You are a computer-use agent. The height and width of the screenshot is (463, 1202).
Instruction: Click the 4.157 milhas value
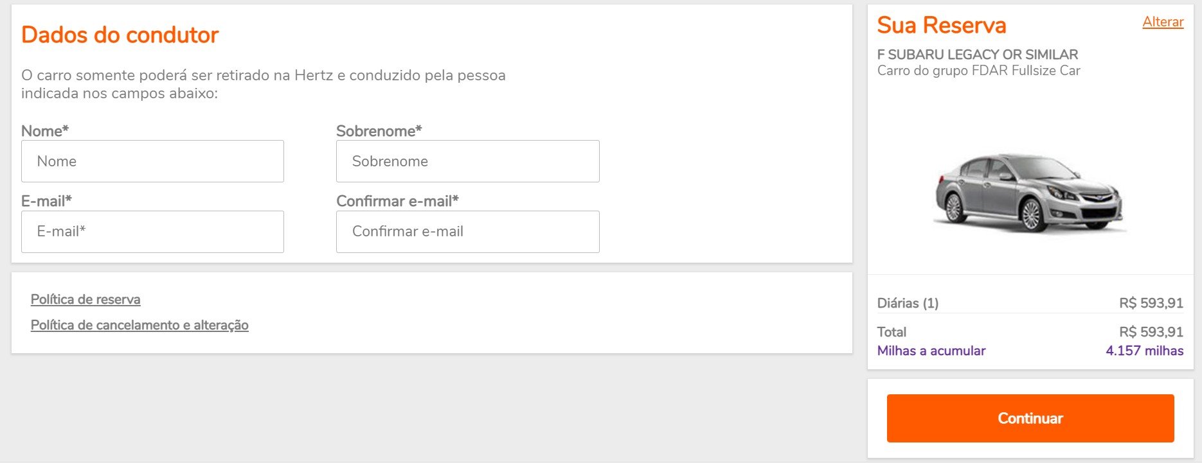[1145, 351]
